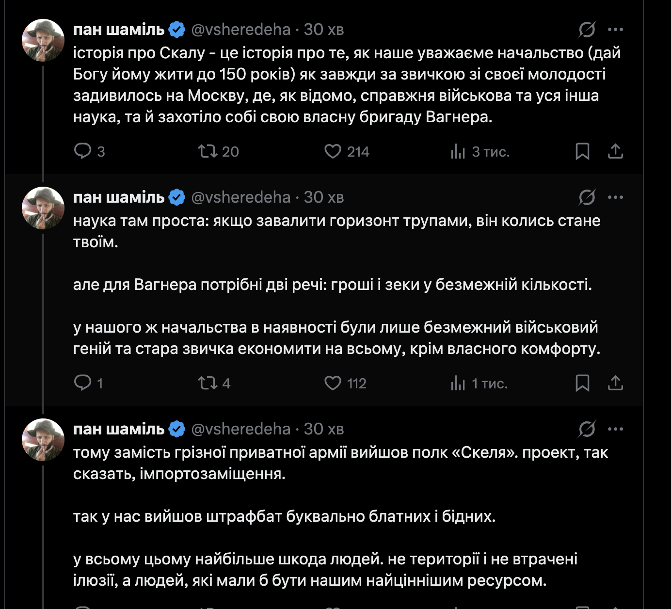Like the tweet with 214 likes

point(333,151)
